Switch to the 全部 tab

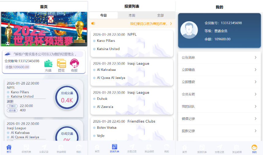tap(160, 15)
